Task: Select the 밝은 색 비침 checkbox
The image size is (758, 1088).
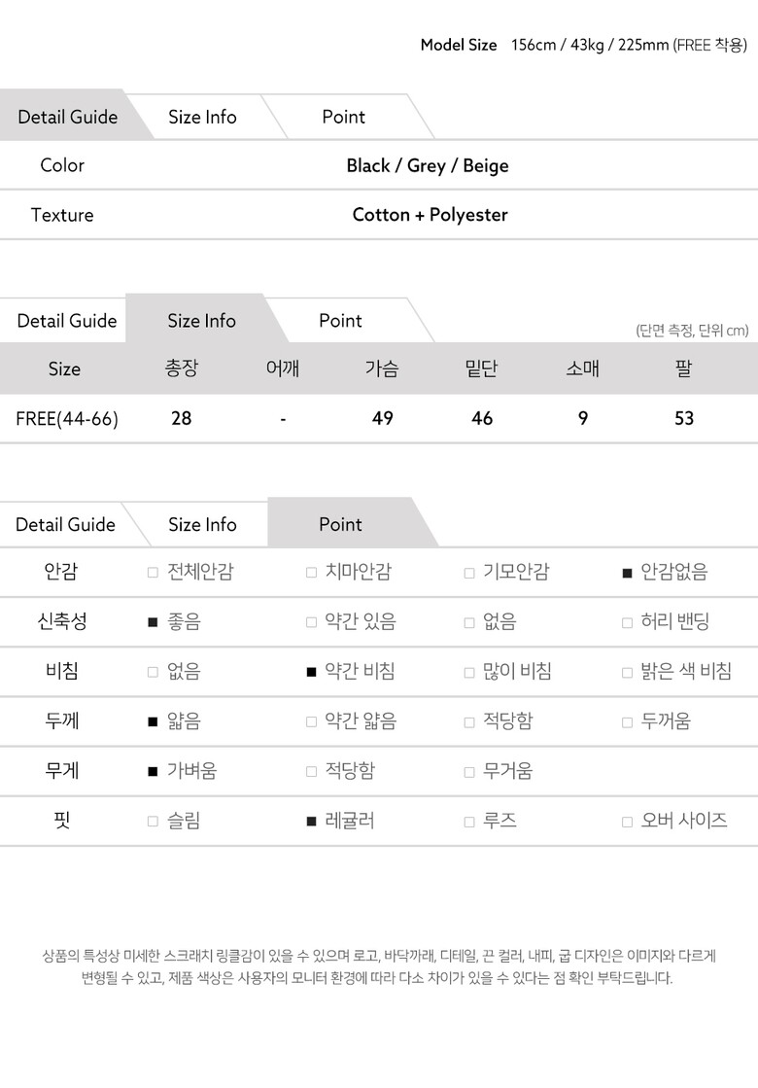Action: point(628,672)
